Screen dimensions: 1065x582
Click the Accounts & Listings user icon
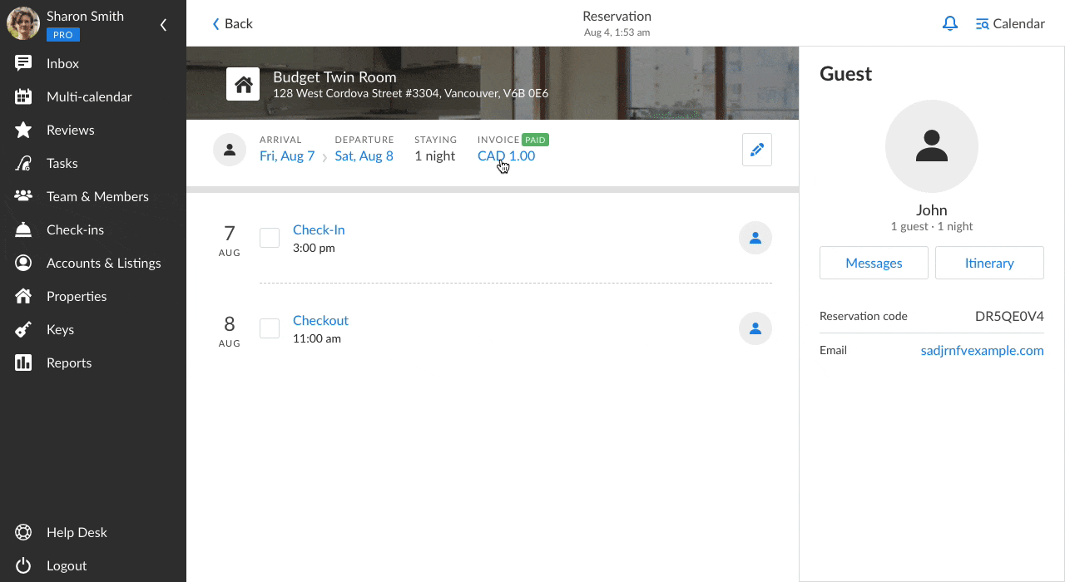pyautogui.click(x=23, y=263)
